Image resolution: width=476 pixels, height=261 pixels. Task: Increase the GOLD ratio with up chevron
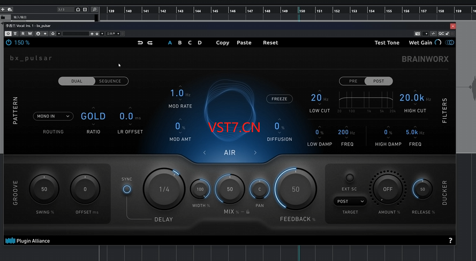coord(93,108)
